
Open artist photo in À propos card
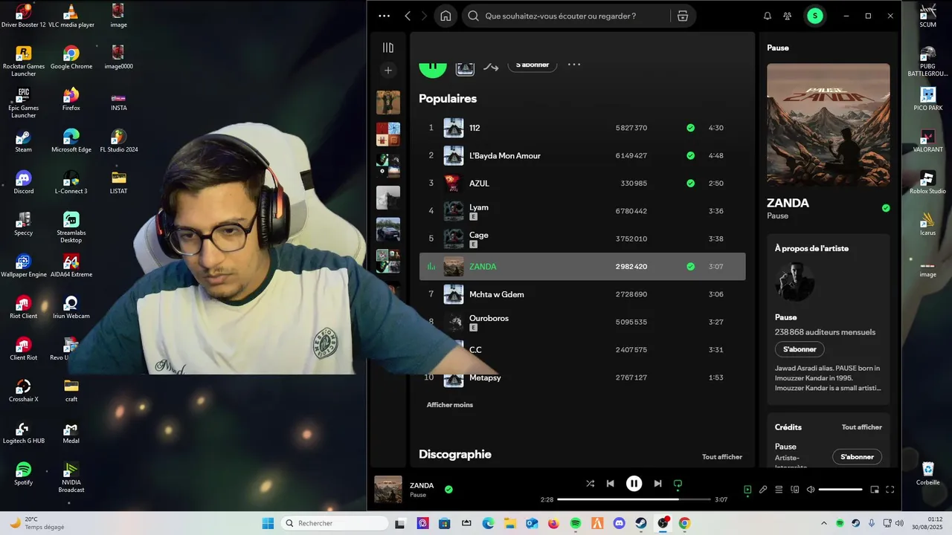click(794, 282)
